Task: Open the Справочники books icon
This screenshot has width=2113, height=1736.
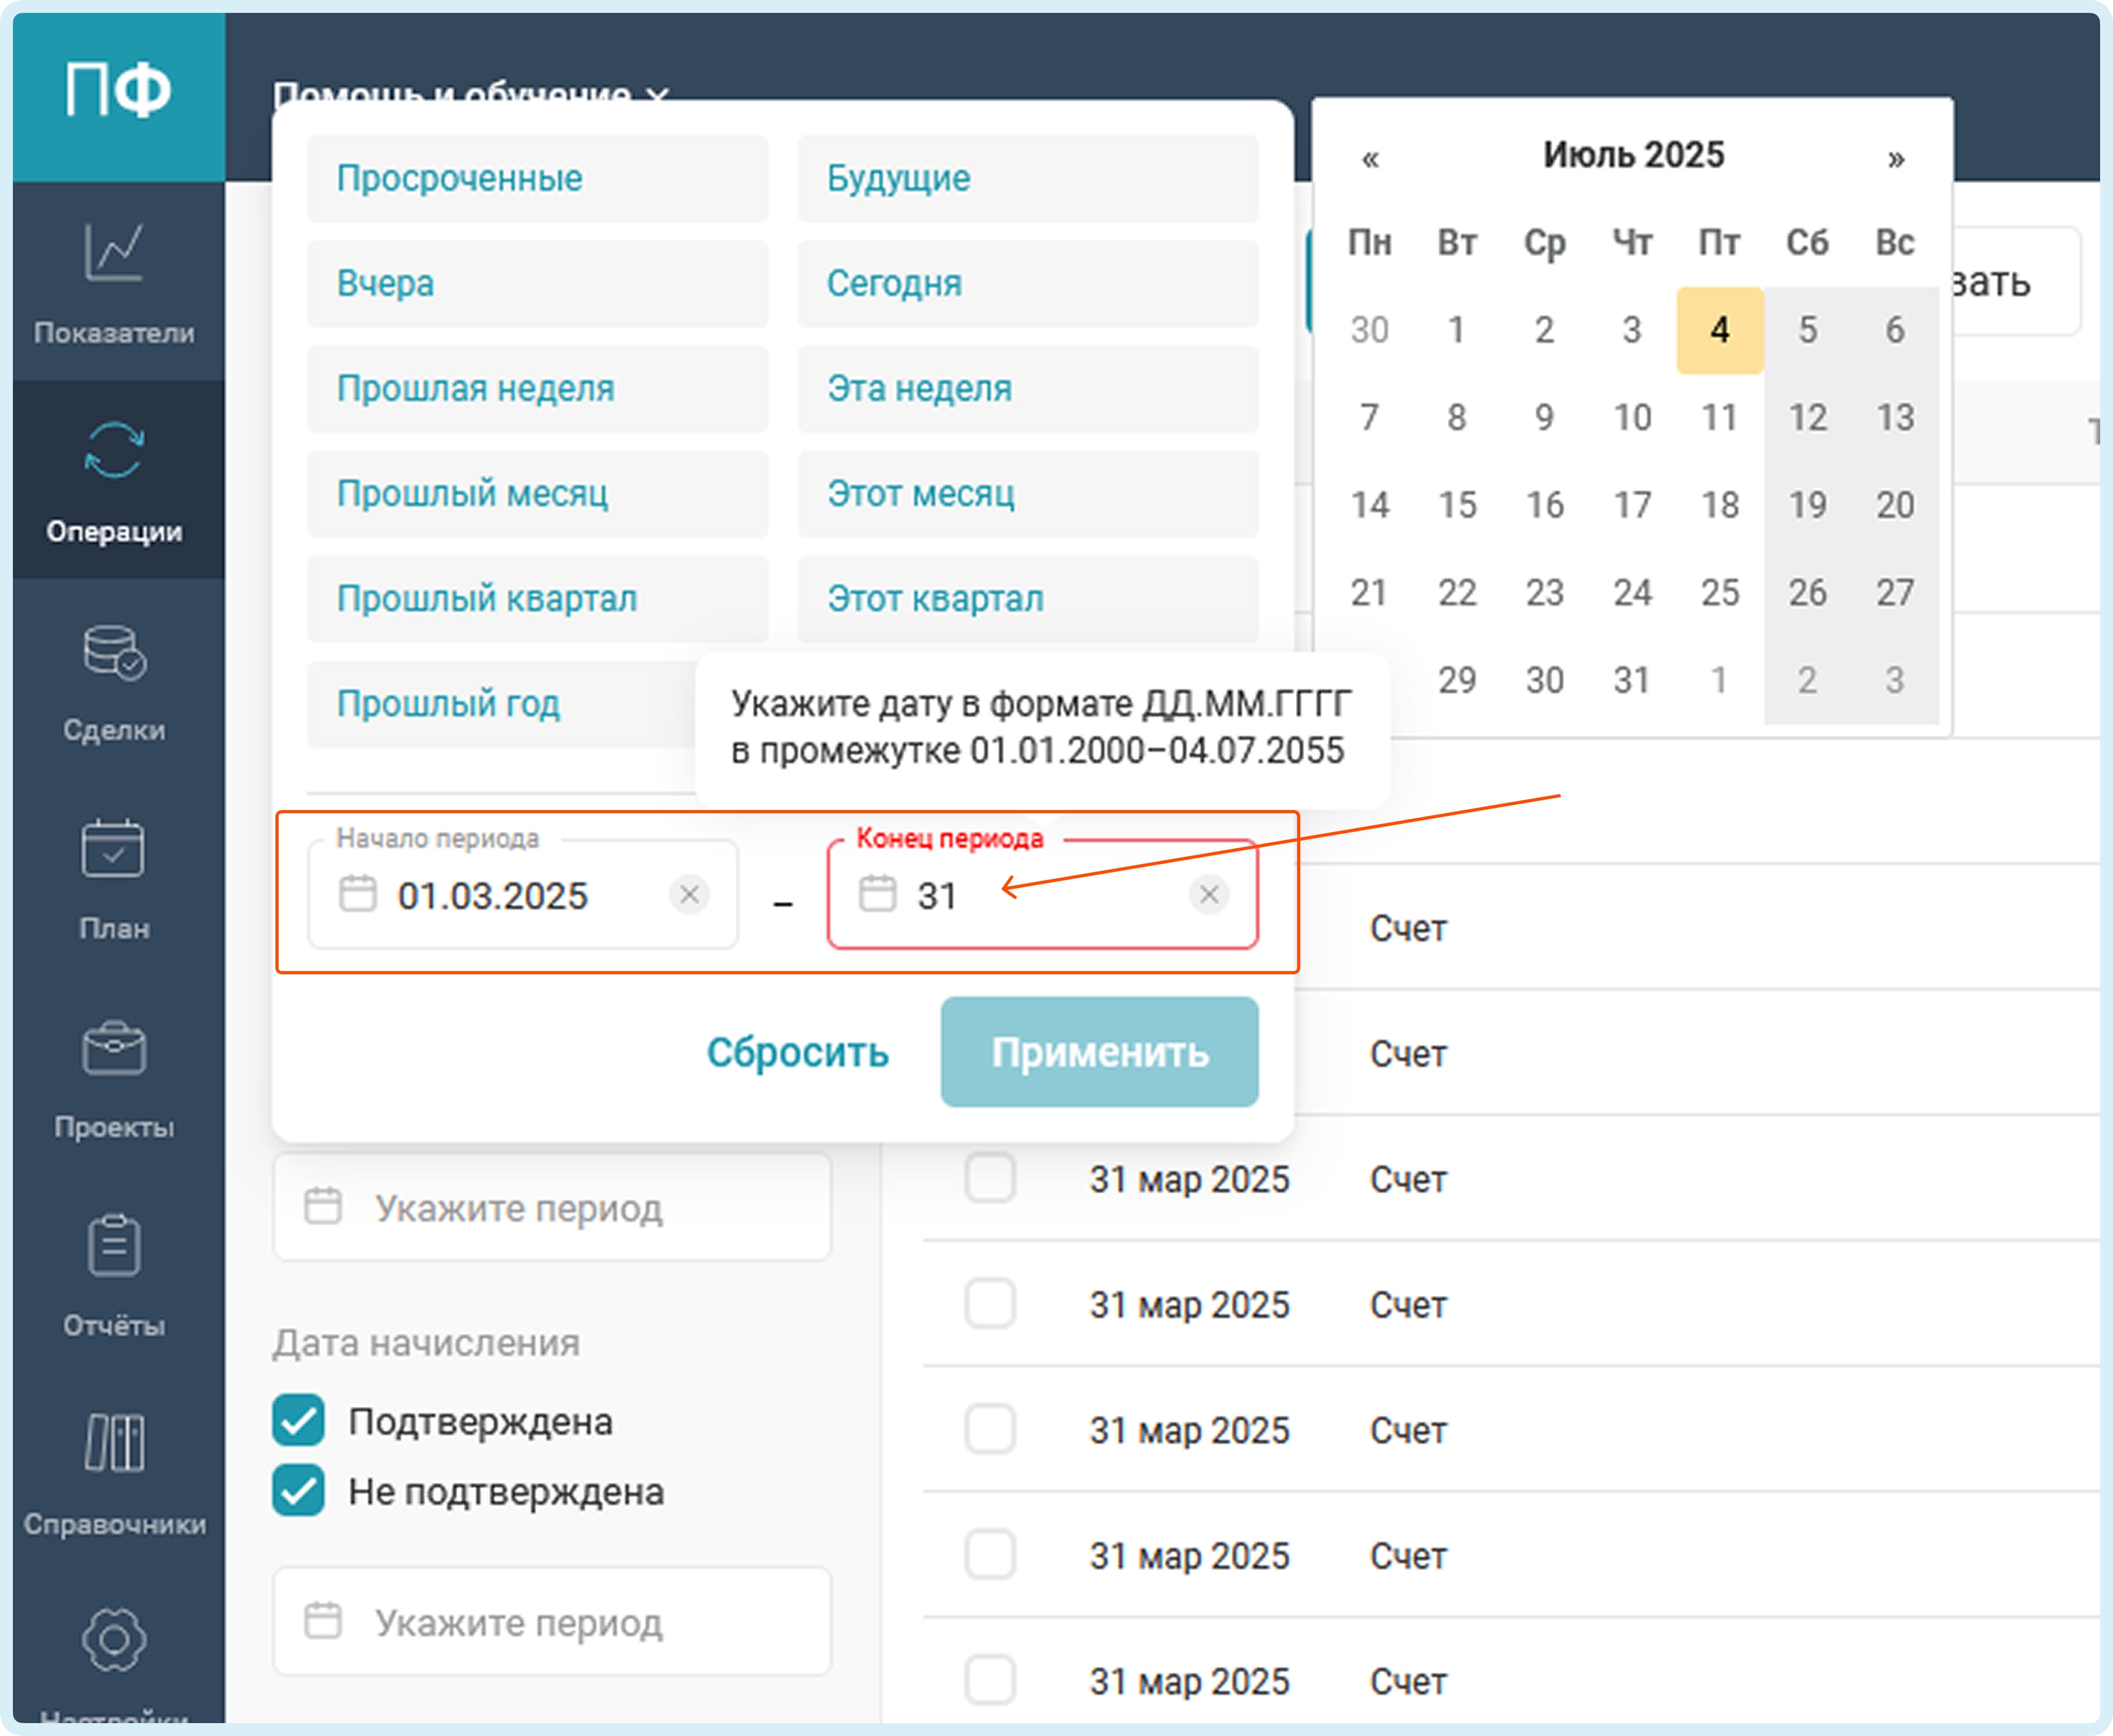Action: pos(114,1443)
